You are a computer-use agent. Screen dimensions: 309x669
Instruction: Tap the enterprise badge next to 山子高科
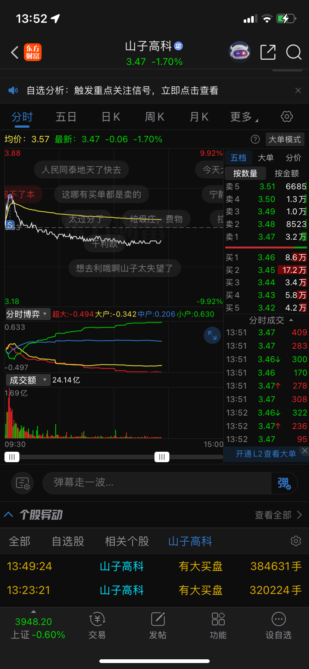(x=178, y=46)
